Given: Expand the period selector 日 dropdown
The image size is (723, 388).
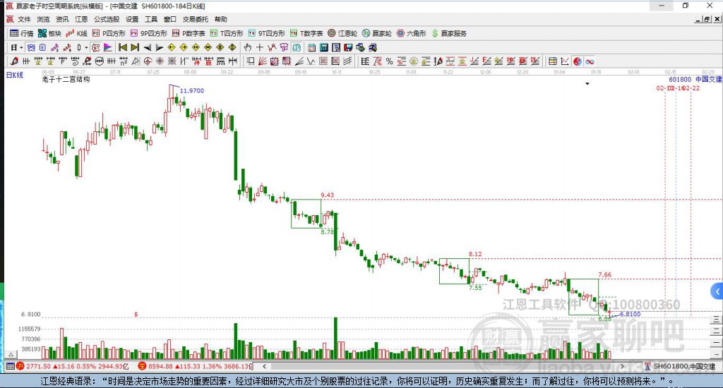Looking at the screenshot, I should click(16, 47).
